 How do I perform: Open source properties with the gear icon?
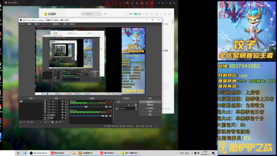53,122
